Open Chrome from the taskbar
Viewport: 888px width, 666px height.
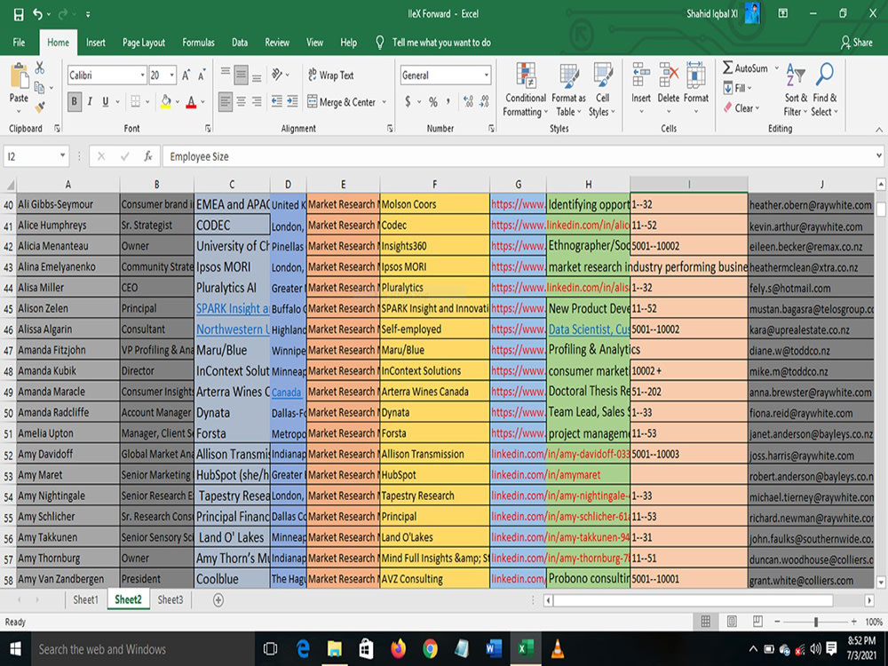(x=430, y=649)
